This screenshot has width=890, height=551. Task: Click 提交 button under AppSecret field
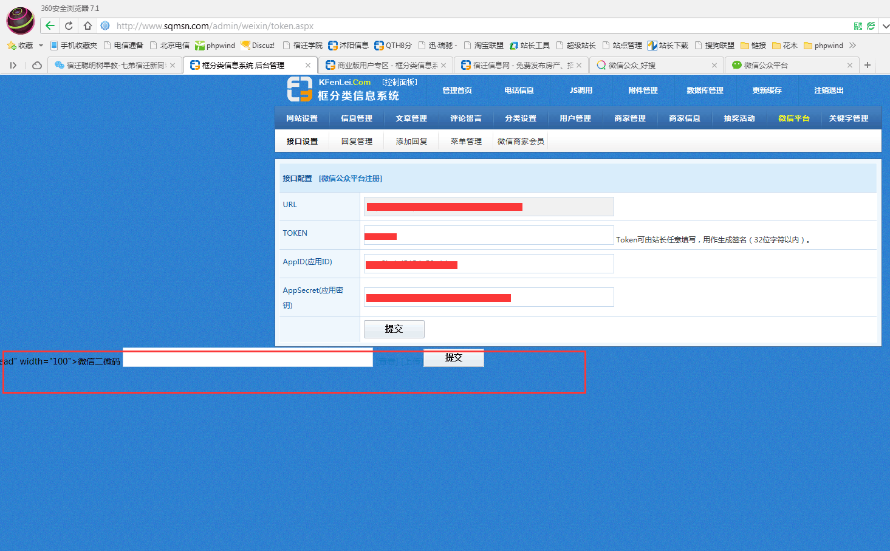(x=394, y=329)
